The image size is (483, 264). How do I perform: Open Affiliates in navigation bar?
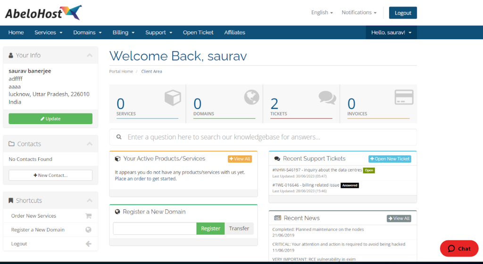coord(235,33)
